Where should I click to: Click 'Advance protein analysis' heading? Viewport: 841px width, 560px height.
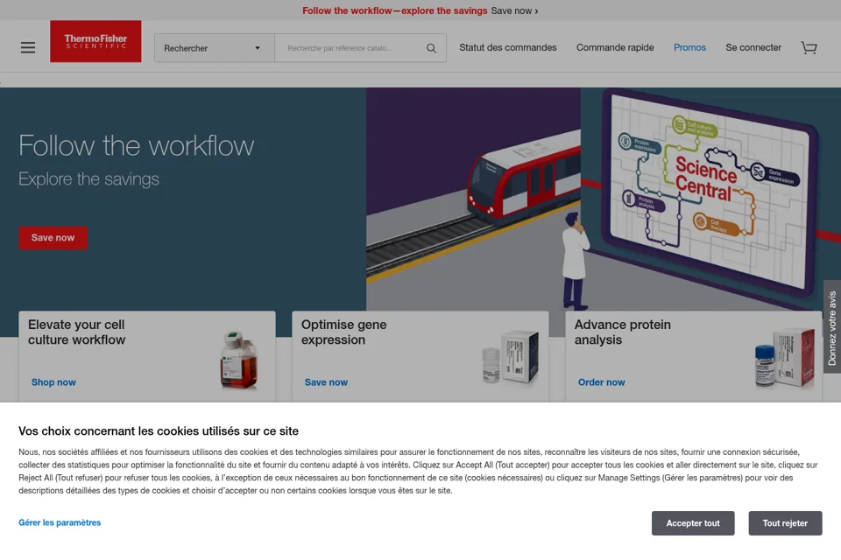[x=623, y=332]
